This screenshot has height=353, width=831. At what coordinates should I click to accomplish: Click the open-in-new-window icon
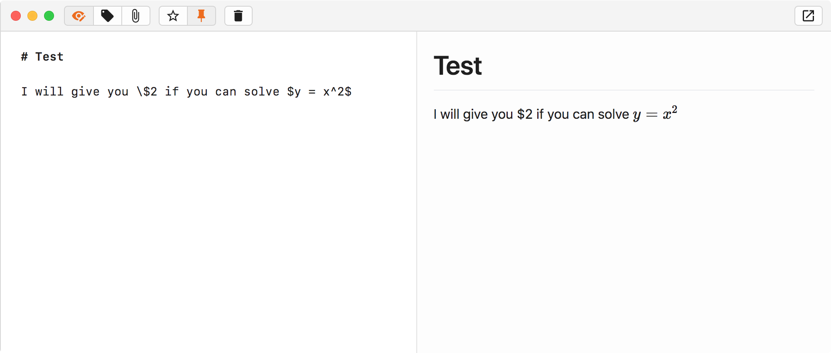click(808, 16)
